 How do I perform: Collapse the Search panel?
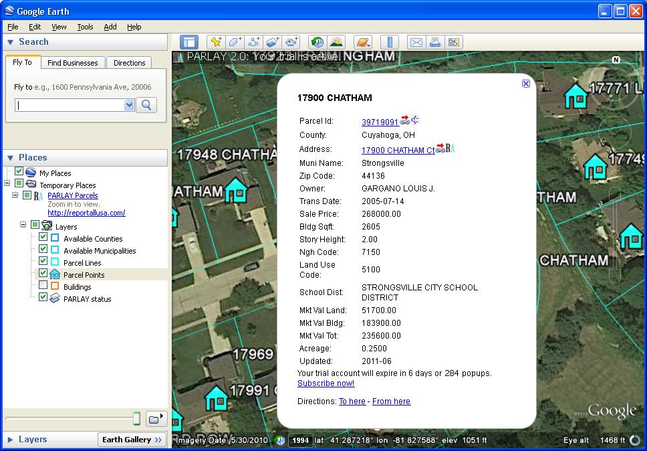pyautogui.click(x=11, y=42)
